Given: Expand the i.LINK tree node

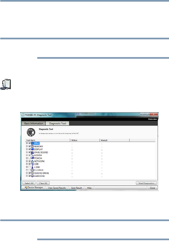Looking at the screenshot, I should tap(27, 167).
